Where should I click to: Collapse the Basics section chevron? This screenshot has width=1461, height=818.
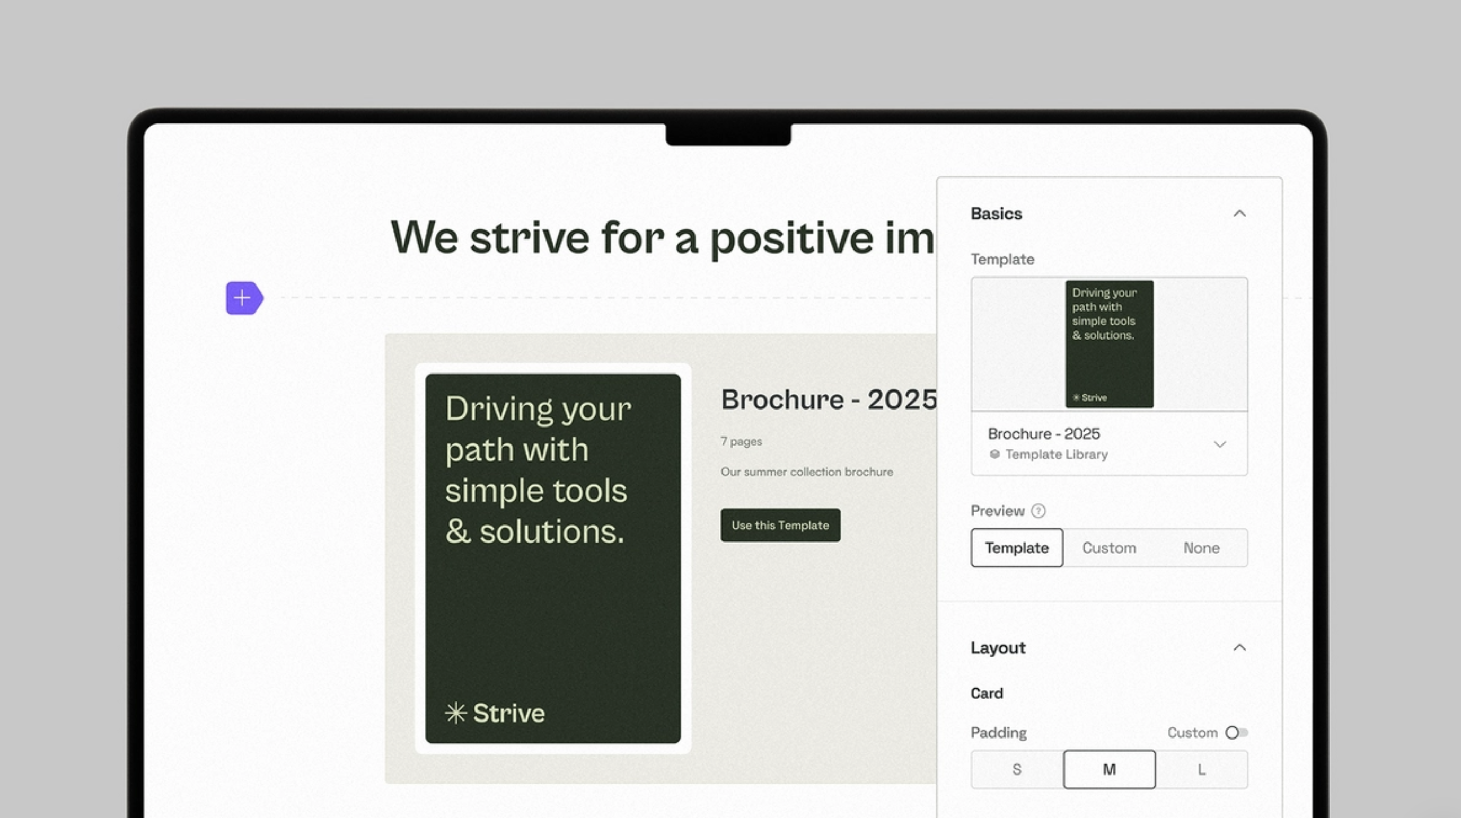pos(1239,214)
